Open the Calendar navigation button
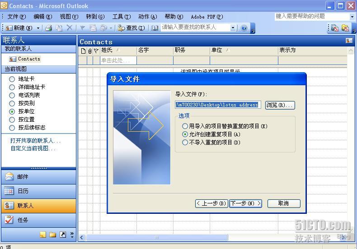This screenshot has height=249, width=357. 39,191
